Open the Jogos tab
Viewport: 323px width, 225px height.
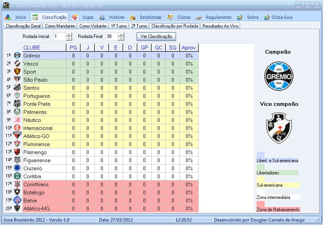tap(82, 17)
